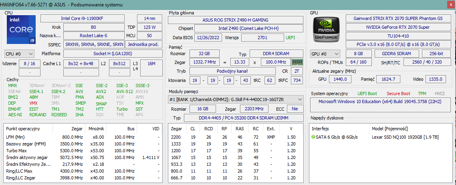Click the BIOS version 2701 field

coord(262,38)
